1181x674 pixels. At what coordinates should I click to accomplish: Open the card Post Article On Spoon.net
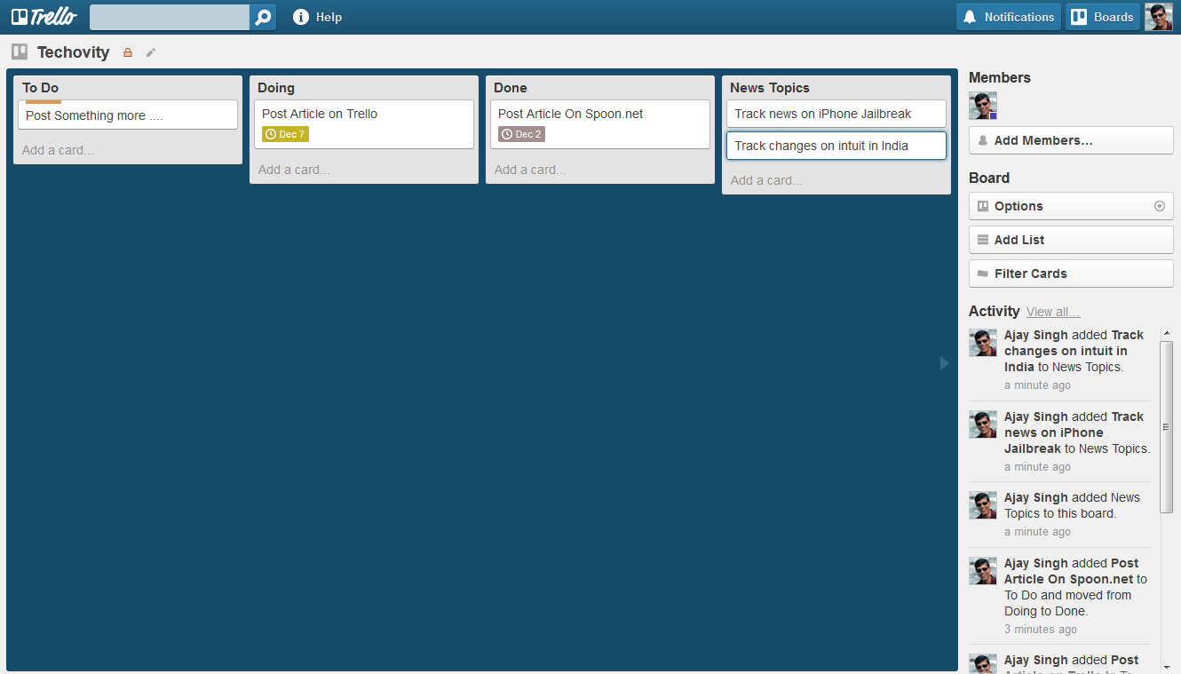(600, 124)
